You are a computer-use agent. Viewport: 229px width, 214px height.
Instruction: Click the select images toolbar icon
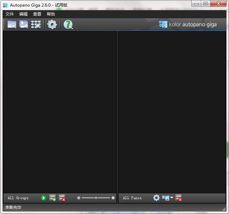point(23,24)
